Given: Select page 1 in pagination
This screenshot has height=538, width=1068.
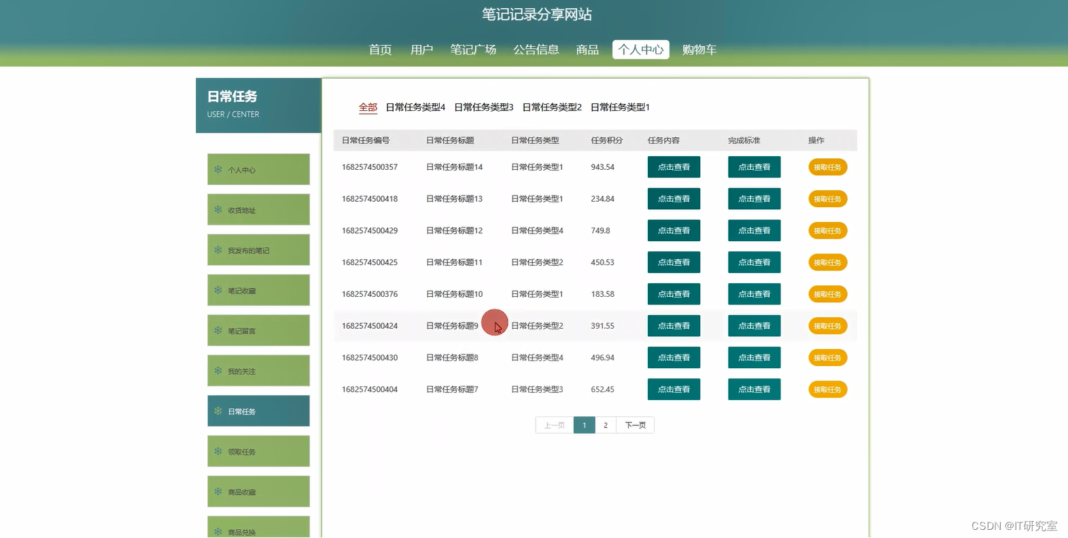Looking at the screenshot, I should [x=584, y=425].
